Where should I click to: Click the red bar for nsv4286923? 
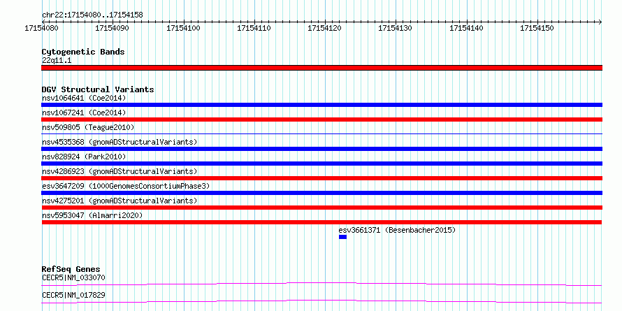coord(321,178)
